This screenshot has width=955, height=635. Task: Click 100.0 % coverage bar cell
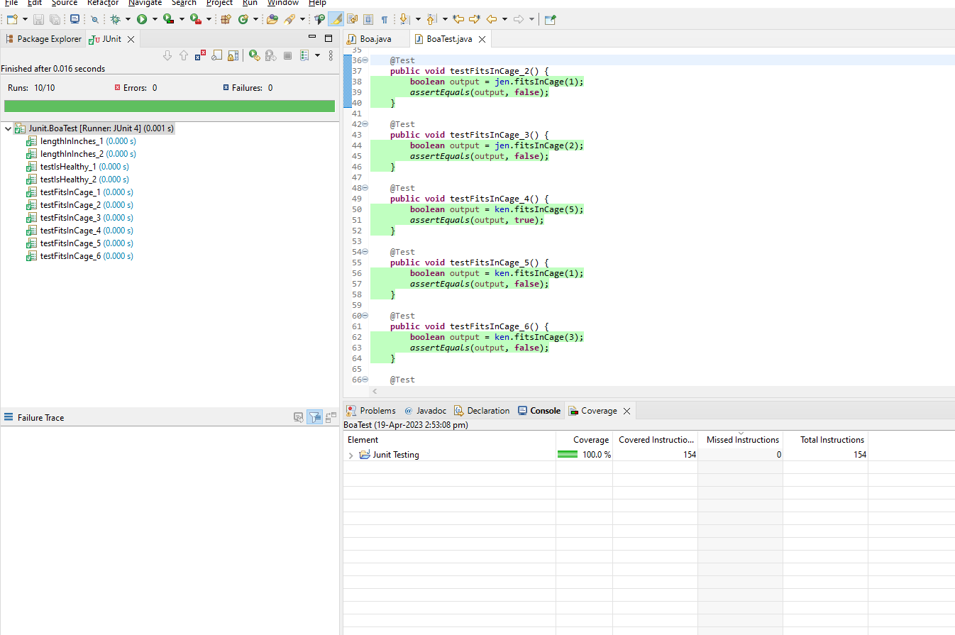point(584,455)
